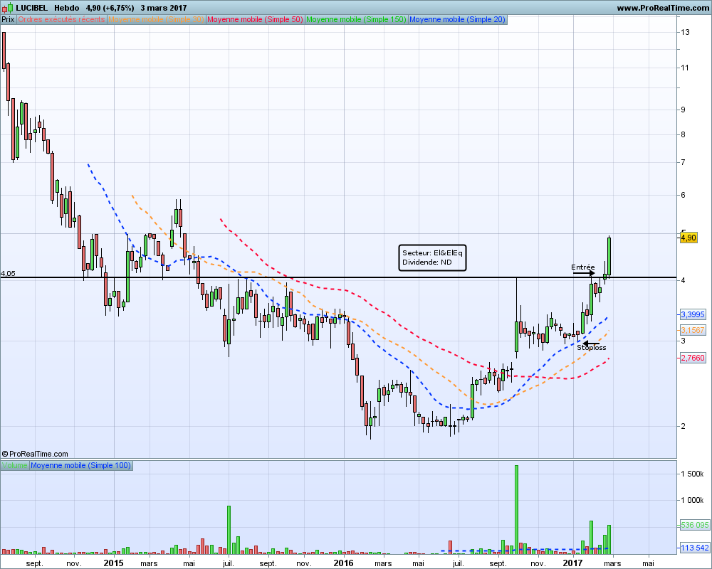Click the red 2,7660 moving average value
Viewport: 712px width, 569px height.
tap(693, 358)
